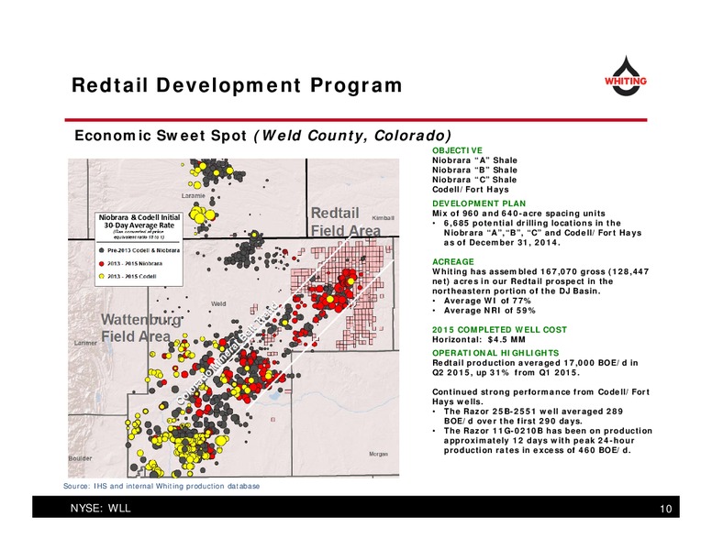Click the 'Boulder' county label on map
Viewport: 712px width, 550px height.
[81, 458]
